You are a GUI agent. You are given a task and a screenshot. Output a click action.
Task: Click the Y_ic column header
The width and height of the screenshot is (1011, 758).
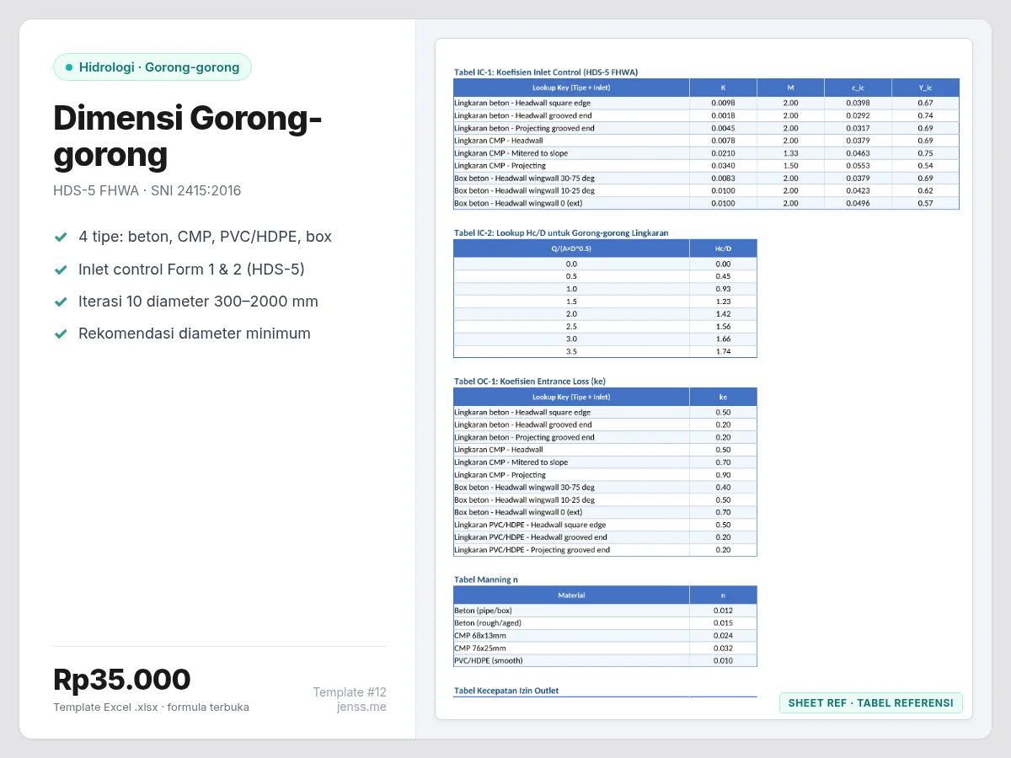[x=925, y=88]
